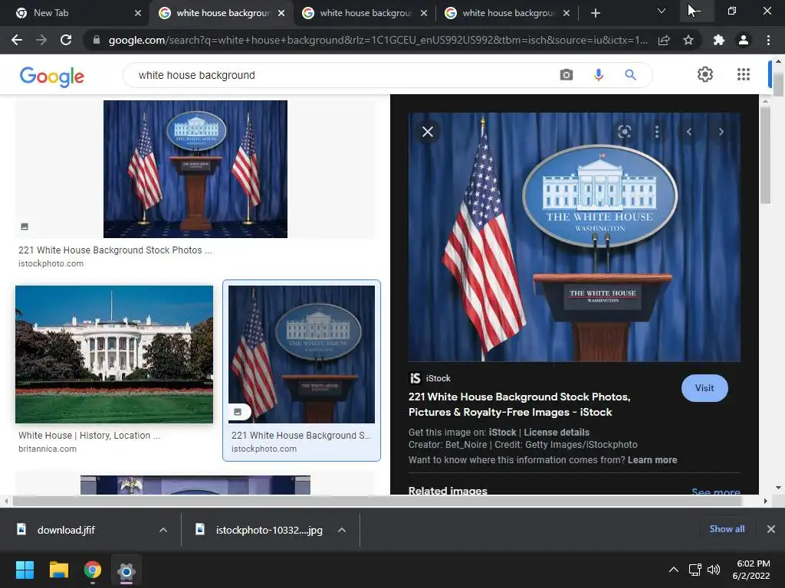This screenshot has height=588, width=785.
Task: Start voice search with the microphone
Action: pos(598,75)
